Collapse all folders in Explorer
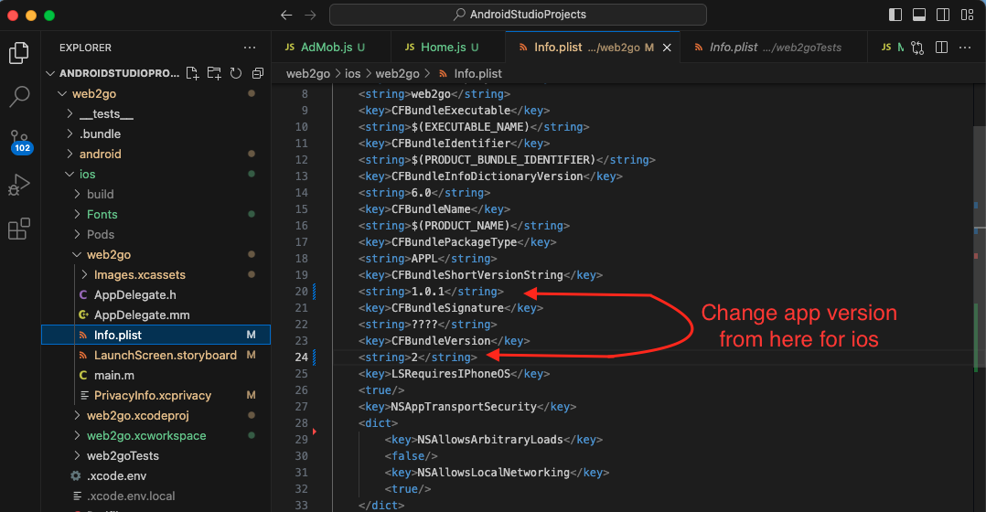Screen dimensions: 986x512 point(258,73)
